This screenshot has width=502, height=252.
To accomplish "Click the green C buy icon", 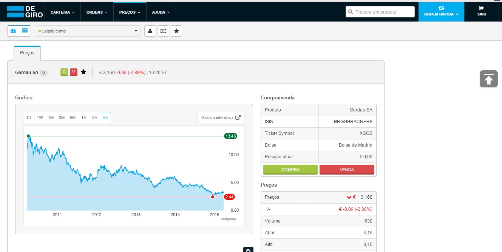I will pos(64,72).
